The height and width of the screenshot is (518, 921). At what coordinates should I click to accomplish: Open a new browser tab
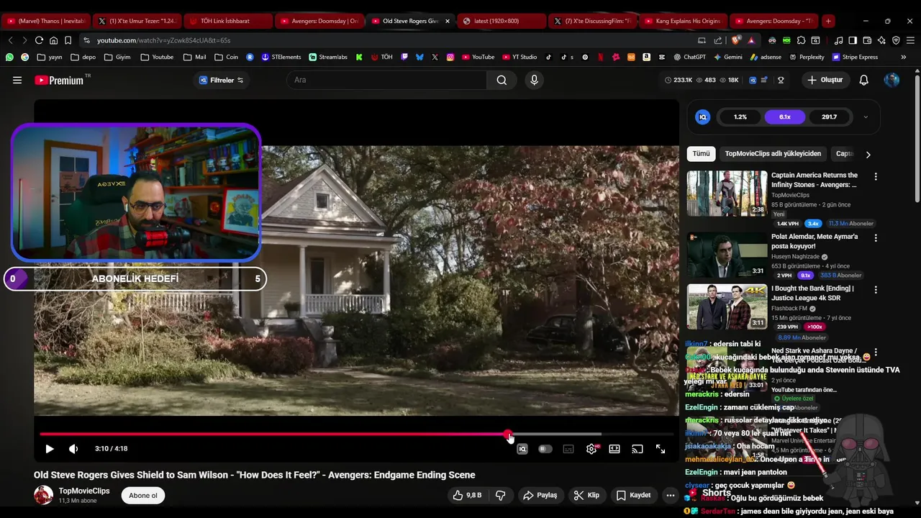tap(828, 21)
